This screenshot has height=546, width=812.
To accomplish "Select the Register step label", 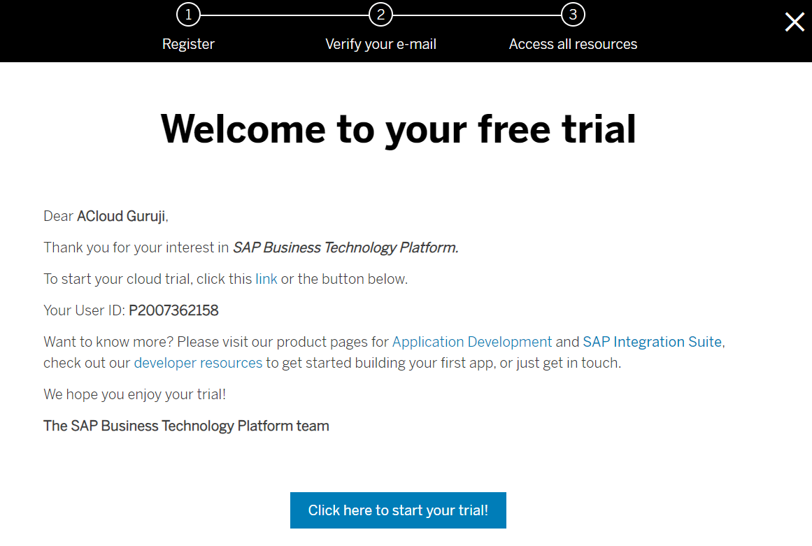I will coord(188,44).
